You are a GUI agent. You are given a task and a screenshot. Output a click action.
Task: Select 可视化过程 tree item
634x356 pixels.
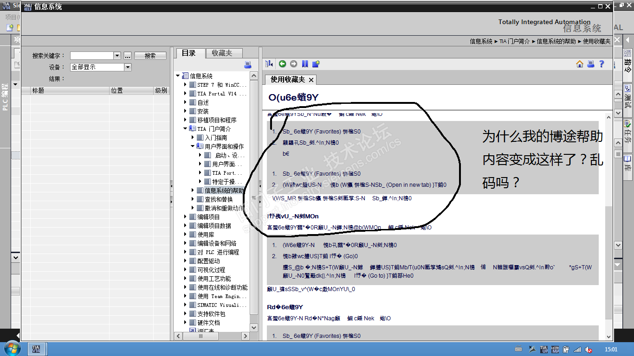coord(211,270)
